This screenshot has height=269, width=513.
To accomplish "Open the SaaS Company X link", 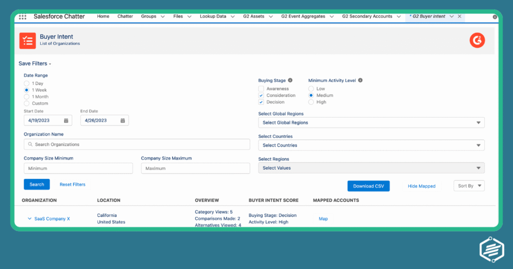I will [x=52, y=218].
